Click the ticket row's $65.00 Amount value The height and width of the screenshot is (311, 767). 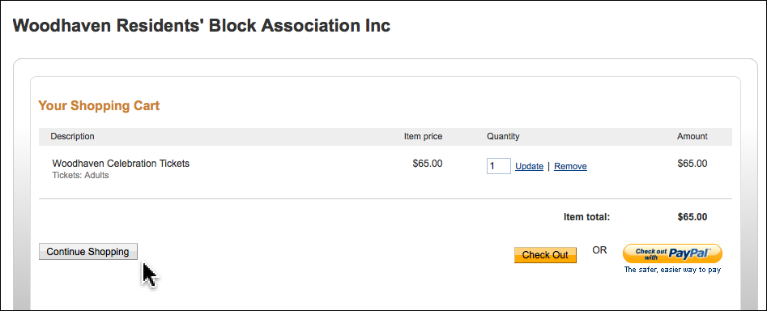click(692, 164)
